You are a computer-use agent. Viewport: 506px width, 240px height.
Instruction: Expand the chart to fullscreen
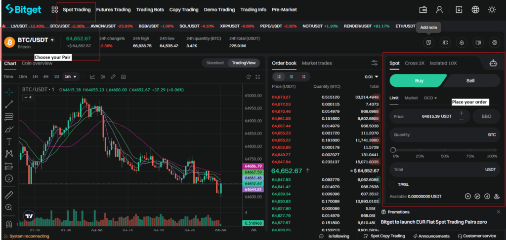click(257, 77)
